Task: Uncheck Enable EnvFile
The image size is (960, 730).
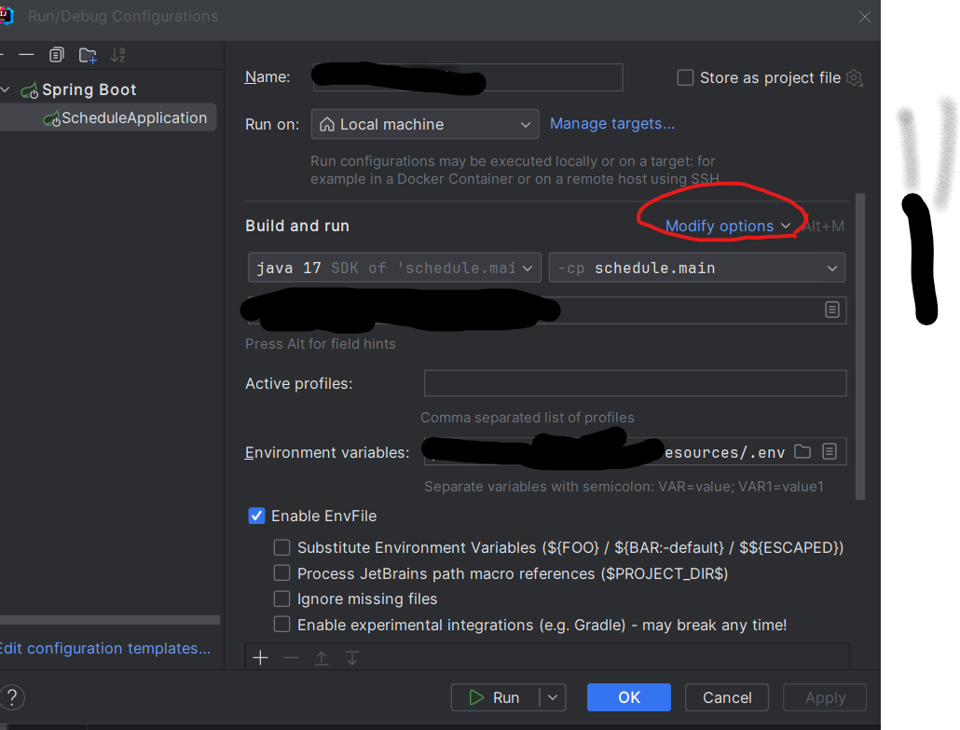Action: [256, 516]
